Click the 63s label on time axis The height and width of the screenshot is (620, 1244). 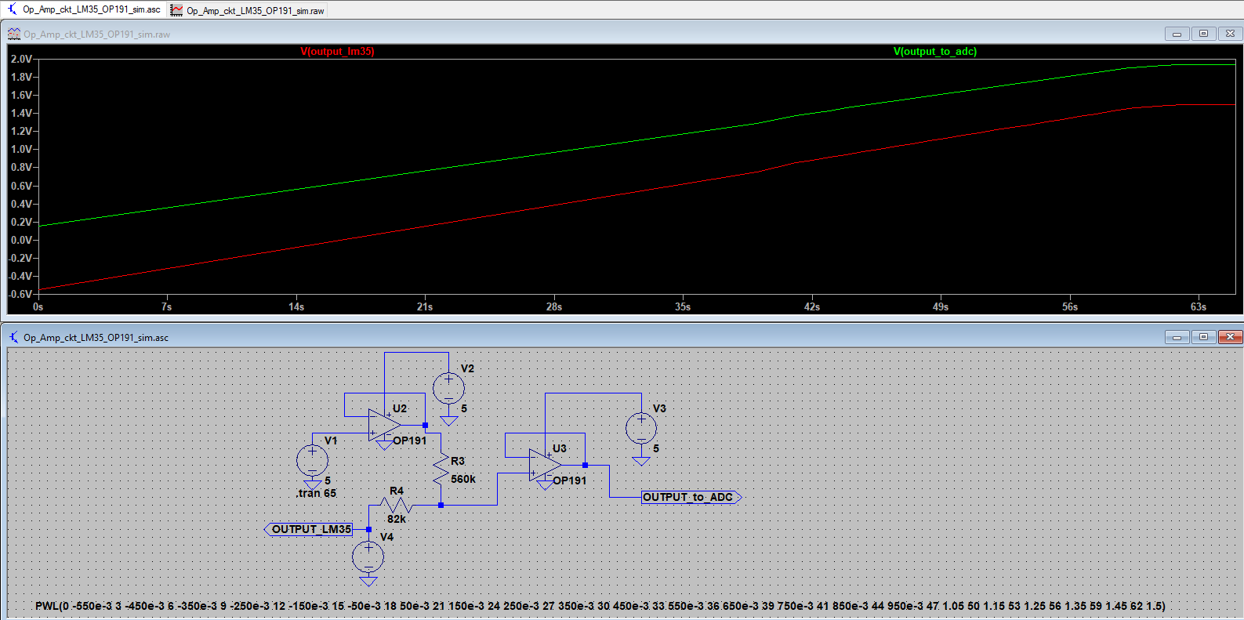[1199, 306]
